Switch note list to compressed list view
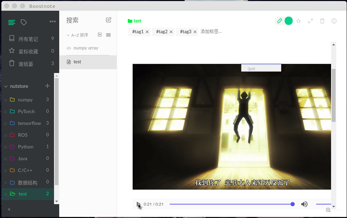This screenshot has height=218, width=347. pyautogui.click(x=108, y=35)
